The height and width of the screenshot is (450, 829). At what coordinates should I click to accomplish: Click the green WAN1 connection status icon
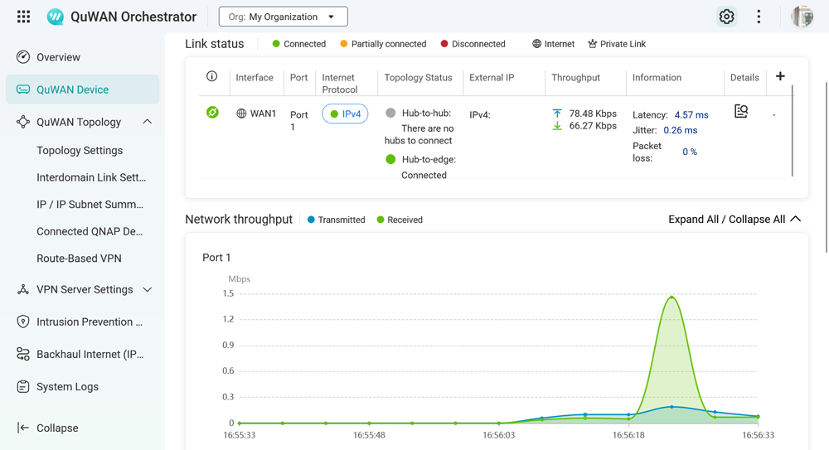pos(212,113)
